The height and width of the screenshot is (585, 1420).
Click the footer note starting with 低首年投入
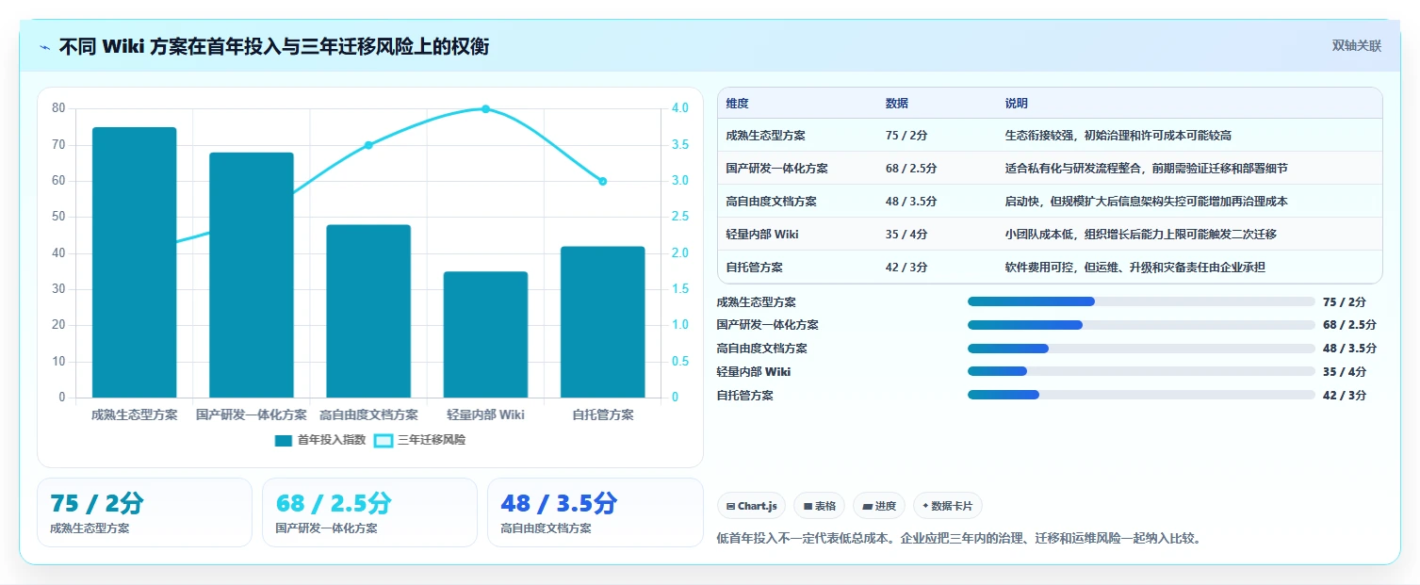pyautogui.click(x=959, y=539)
